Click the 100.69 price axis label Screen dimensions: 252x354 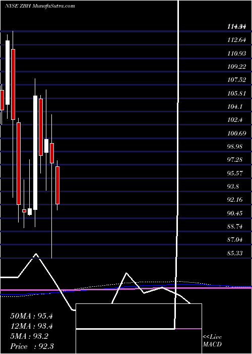click(x=236, y=133)
